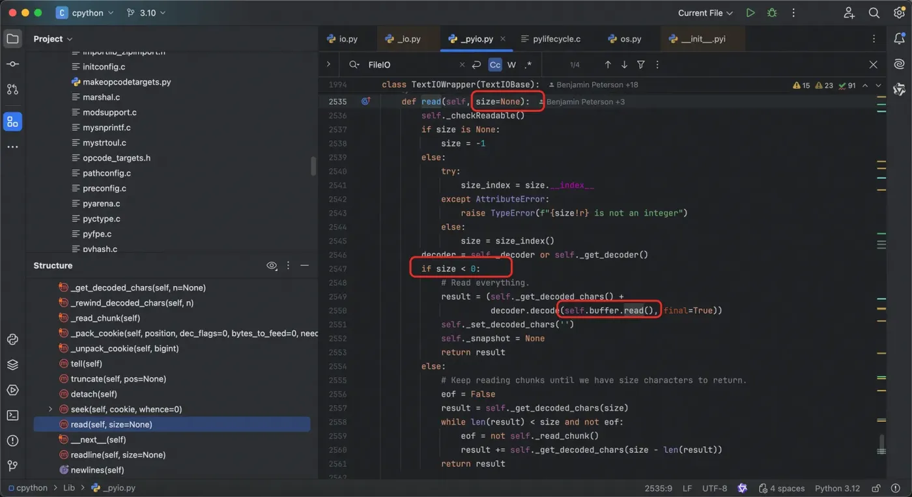This screenshot has height=497, width=912.
Task: Open the Structure tool window icon
Action: 12,122
